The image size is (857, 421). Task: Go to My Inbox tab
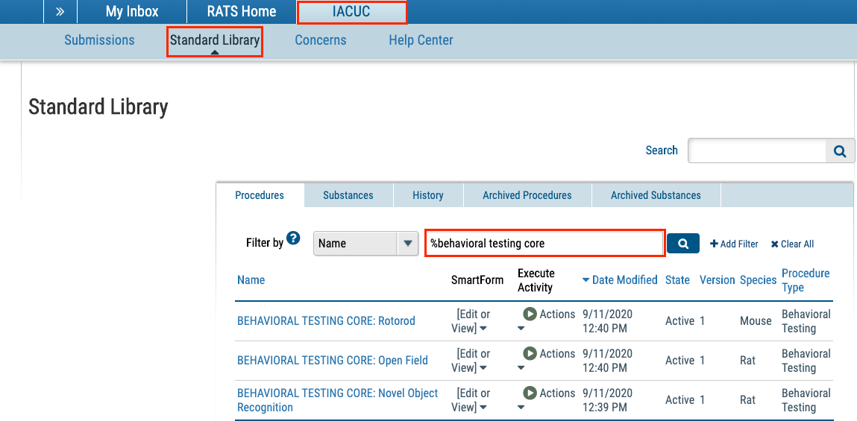tap(132, 11)
